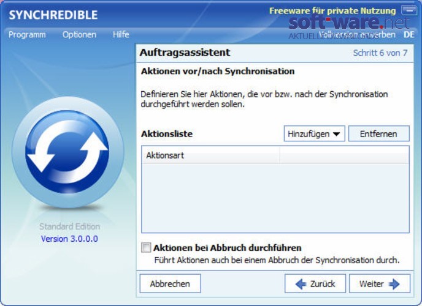Go back with the Zurück button
The height and width of the screenshot is (306, 422).
tap(315, 283)
